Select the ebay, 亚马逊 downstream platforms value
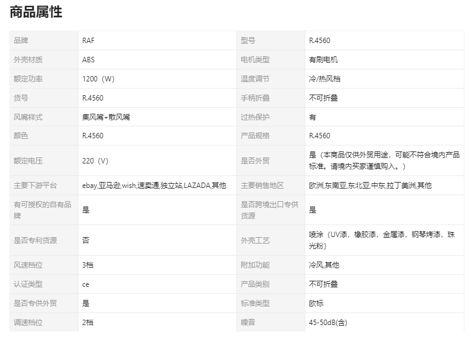This screenshot has height=346, width=471. pos(154,186)
